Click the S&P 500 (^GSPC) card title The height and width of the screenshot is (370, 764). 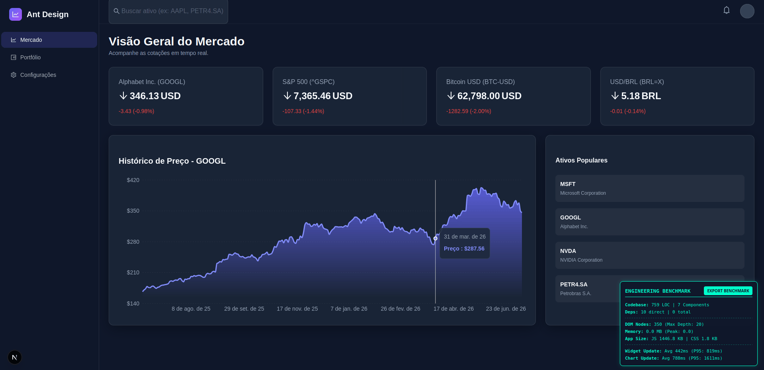pyautogui.click(x=309, y=82)
